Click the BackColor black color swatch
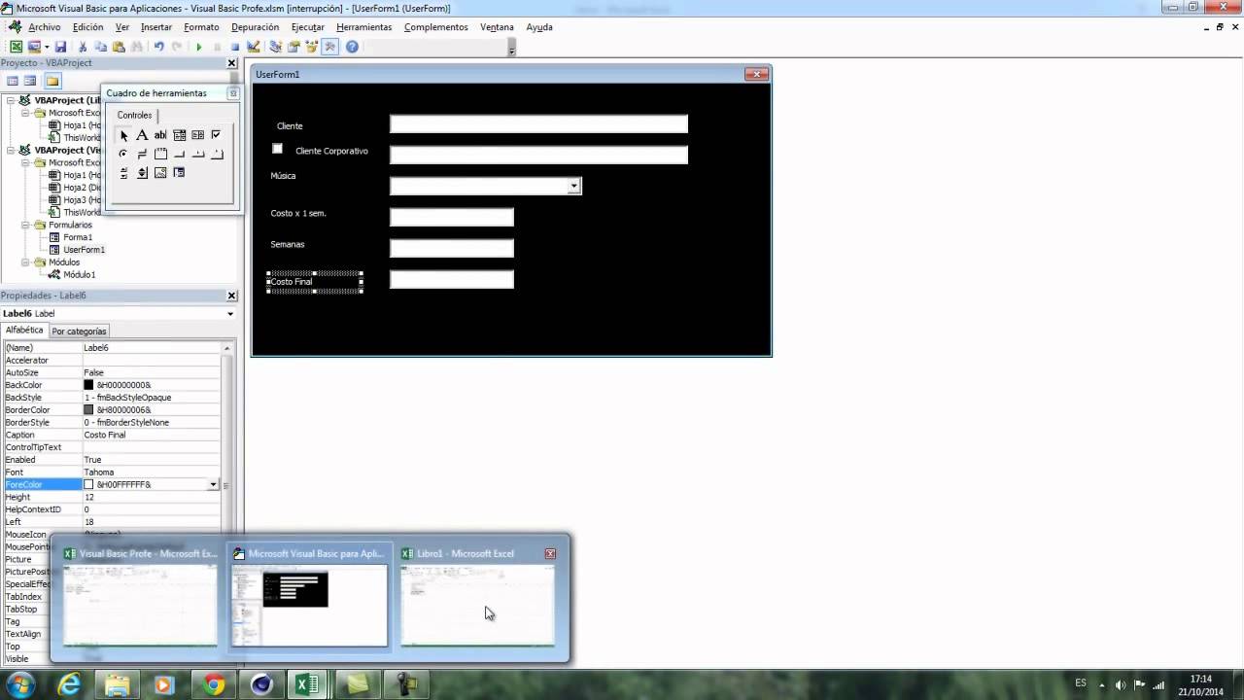This screenshot has width=1244, height=700. pos(88,385)
